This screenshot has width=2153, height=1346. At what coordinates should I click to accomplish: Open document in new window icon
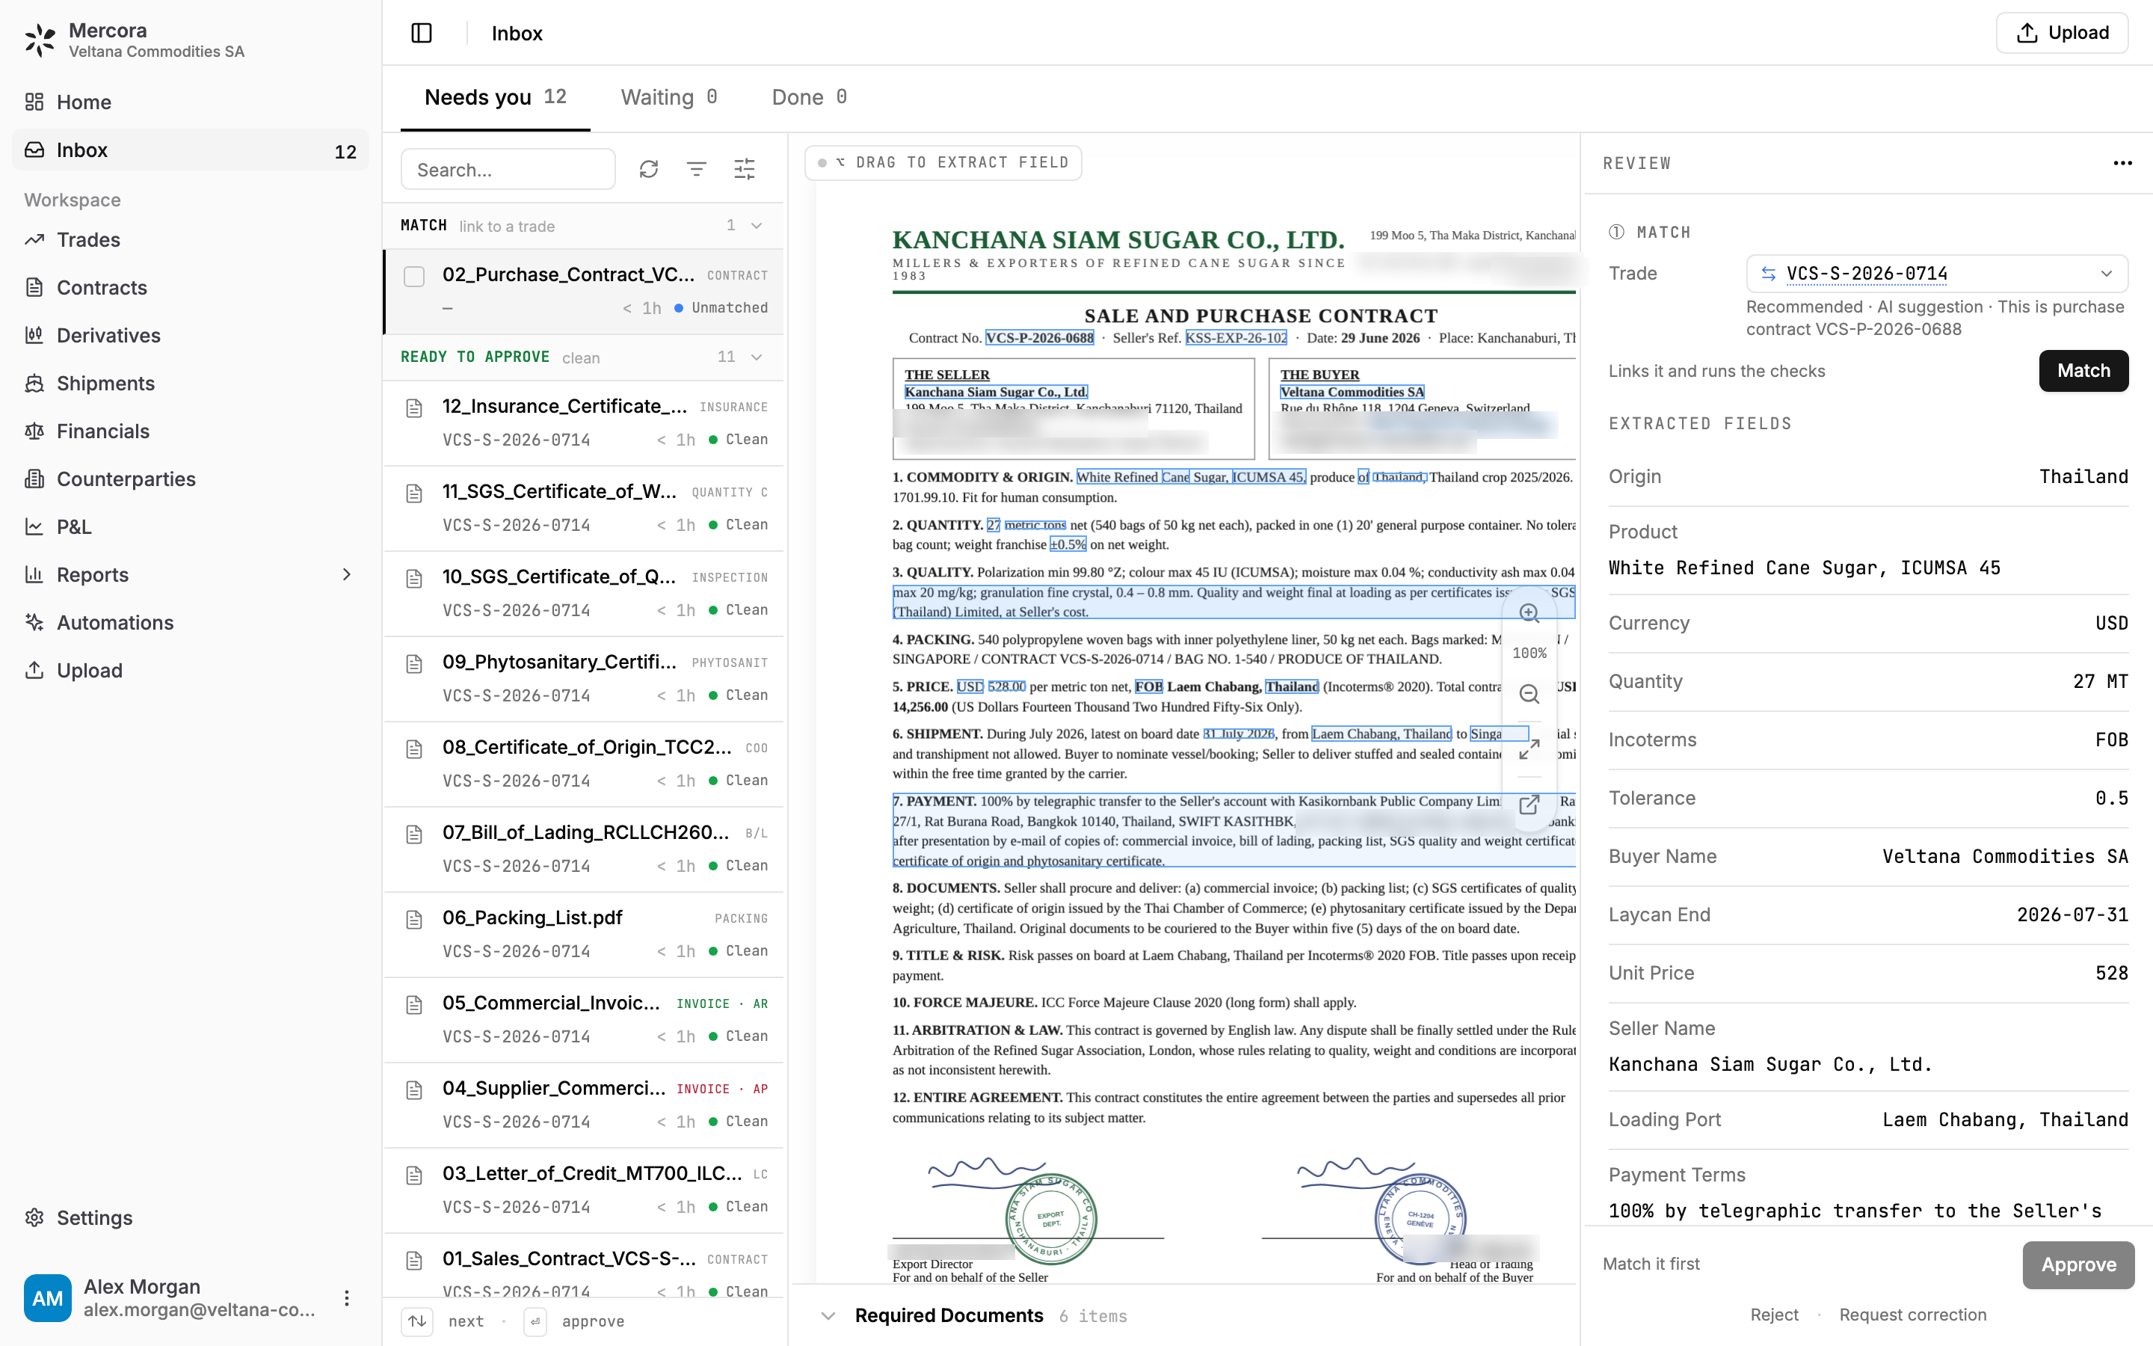click(1529, 805)
